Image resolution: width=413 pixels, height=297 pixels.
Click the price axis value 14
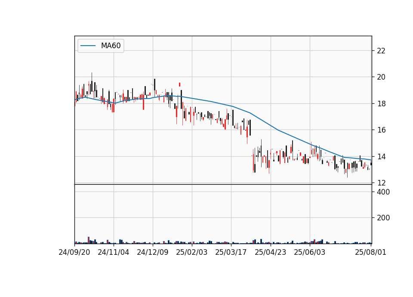point(381,157)
